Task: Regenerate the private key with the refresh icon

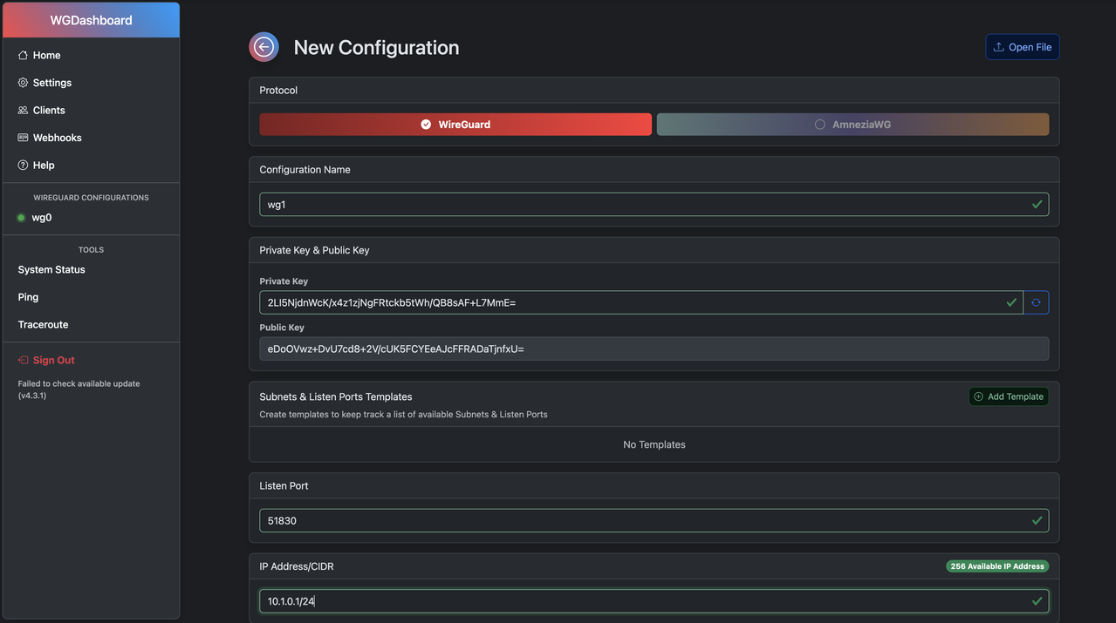Action: [1037, 301]
